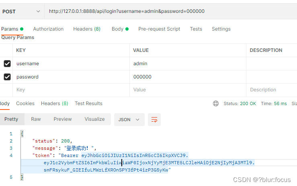
Task: Open the POST method dropdown
Action: pyautogui.click(x=22, y=11)
